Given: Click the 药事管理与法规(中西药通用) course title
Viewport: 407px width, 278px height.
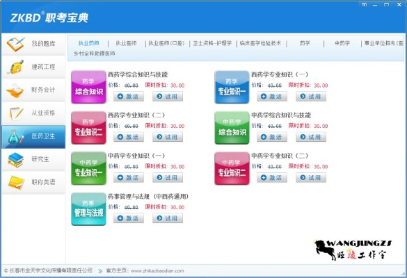Looking at the screenshot, I should pos(148,197).
